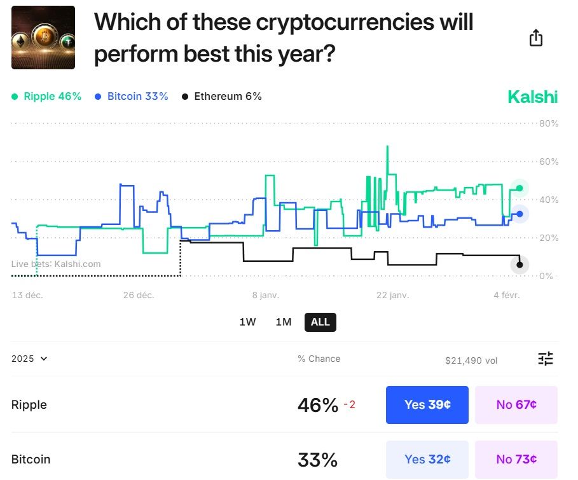The height and width of the screenshot is (480, 578).
Task: Open the filter settings sliders icon
Action: pos(546,359)
